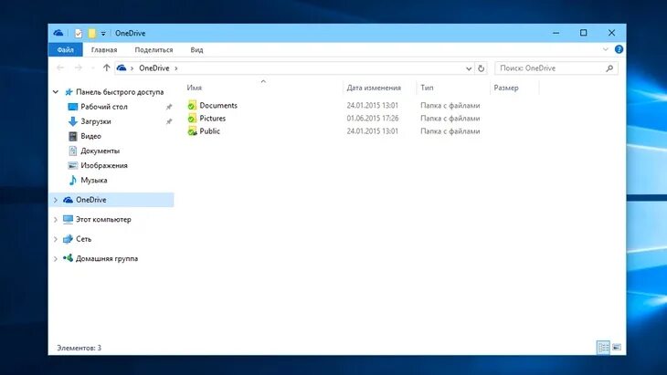667x375 pixels.
Task: Open the blue Help question mark icon
Action: [x=619, y=49]
